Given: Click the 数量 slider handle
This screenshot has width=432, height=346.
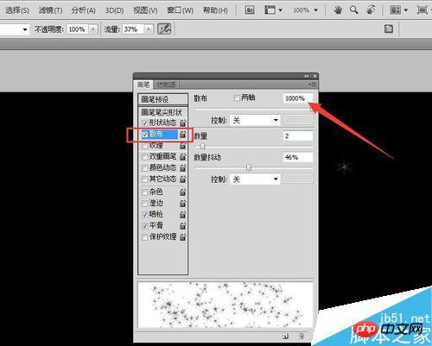Looking at the screenshot, I should [202, 146].
